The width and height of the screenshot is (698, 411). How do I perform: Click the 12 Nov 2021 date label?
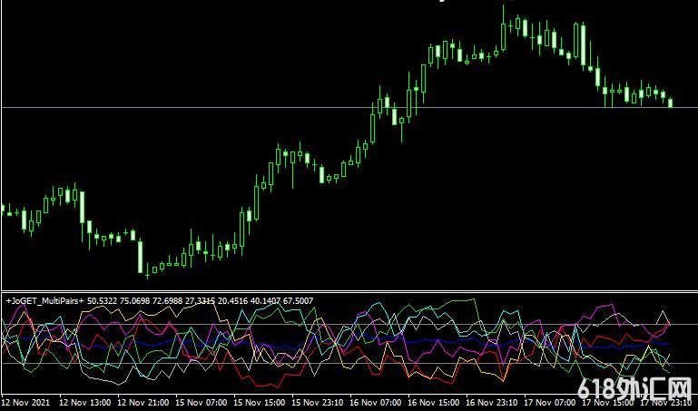pyautogui.click(x=26, y=401)
